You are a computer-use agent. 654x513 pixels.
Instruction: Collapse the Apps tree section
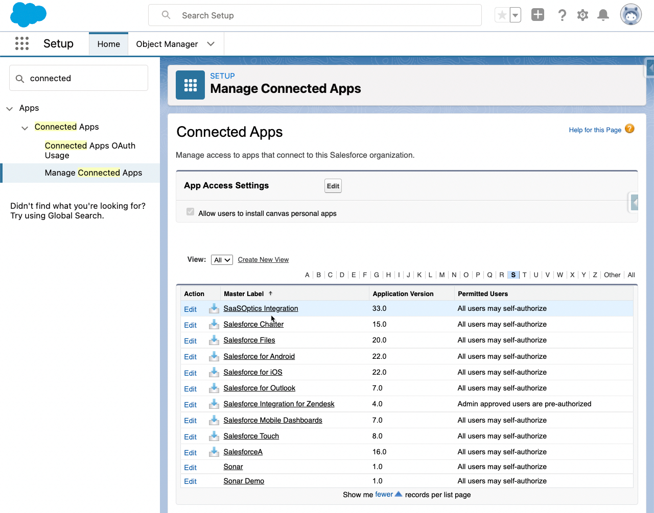10,109
